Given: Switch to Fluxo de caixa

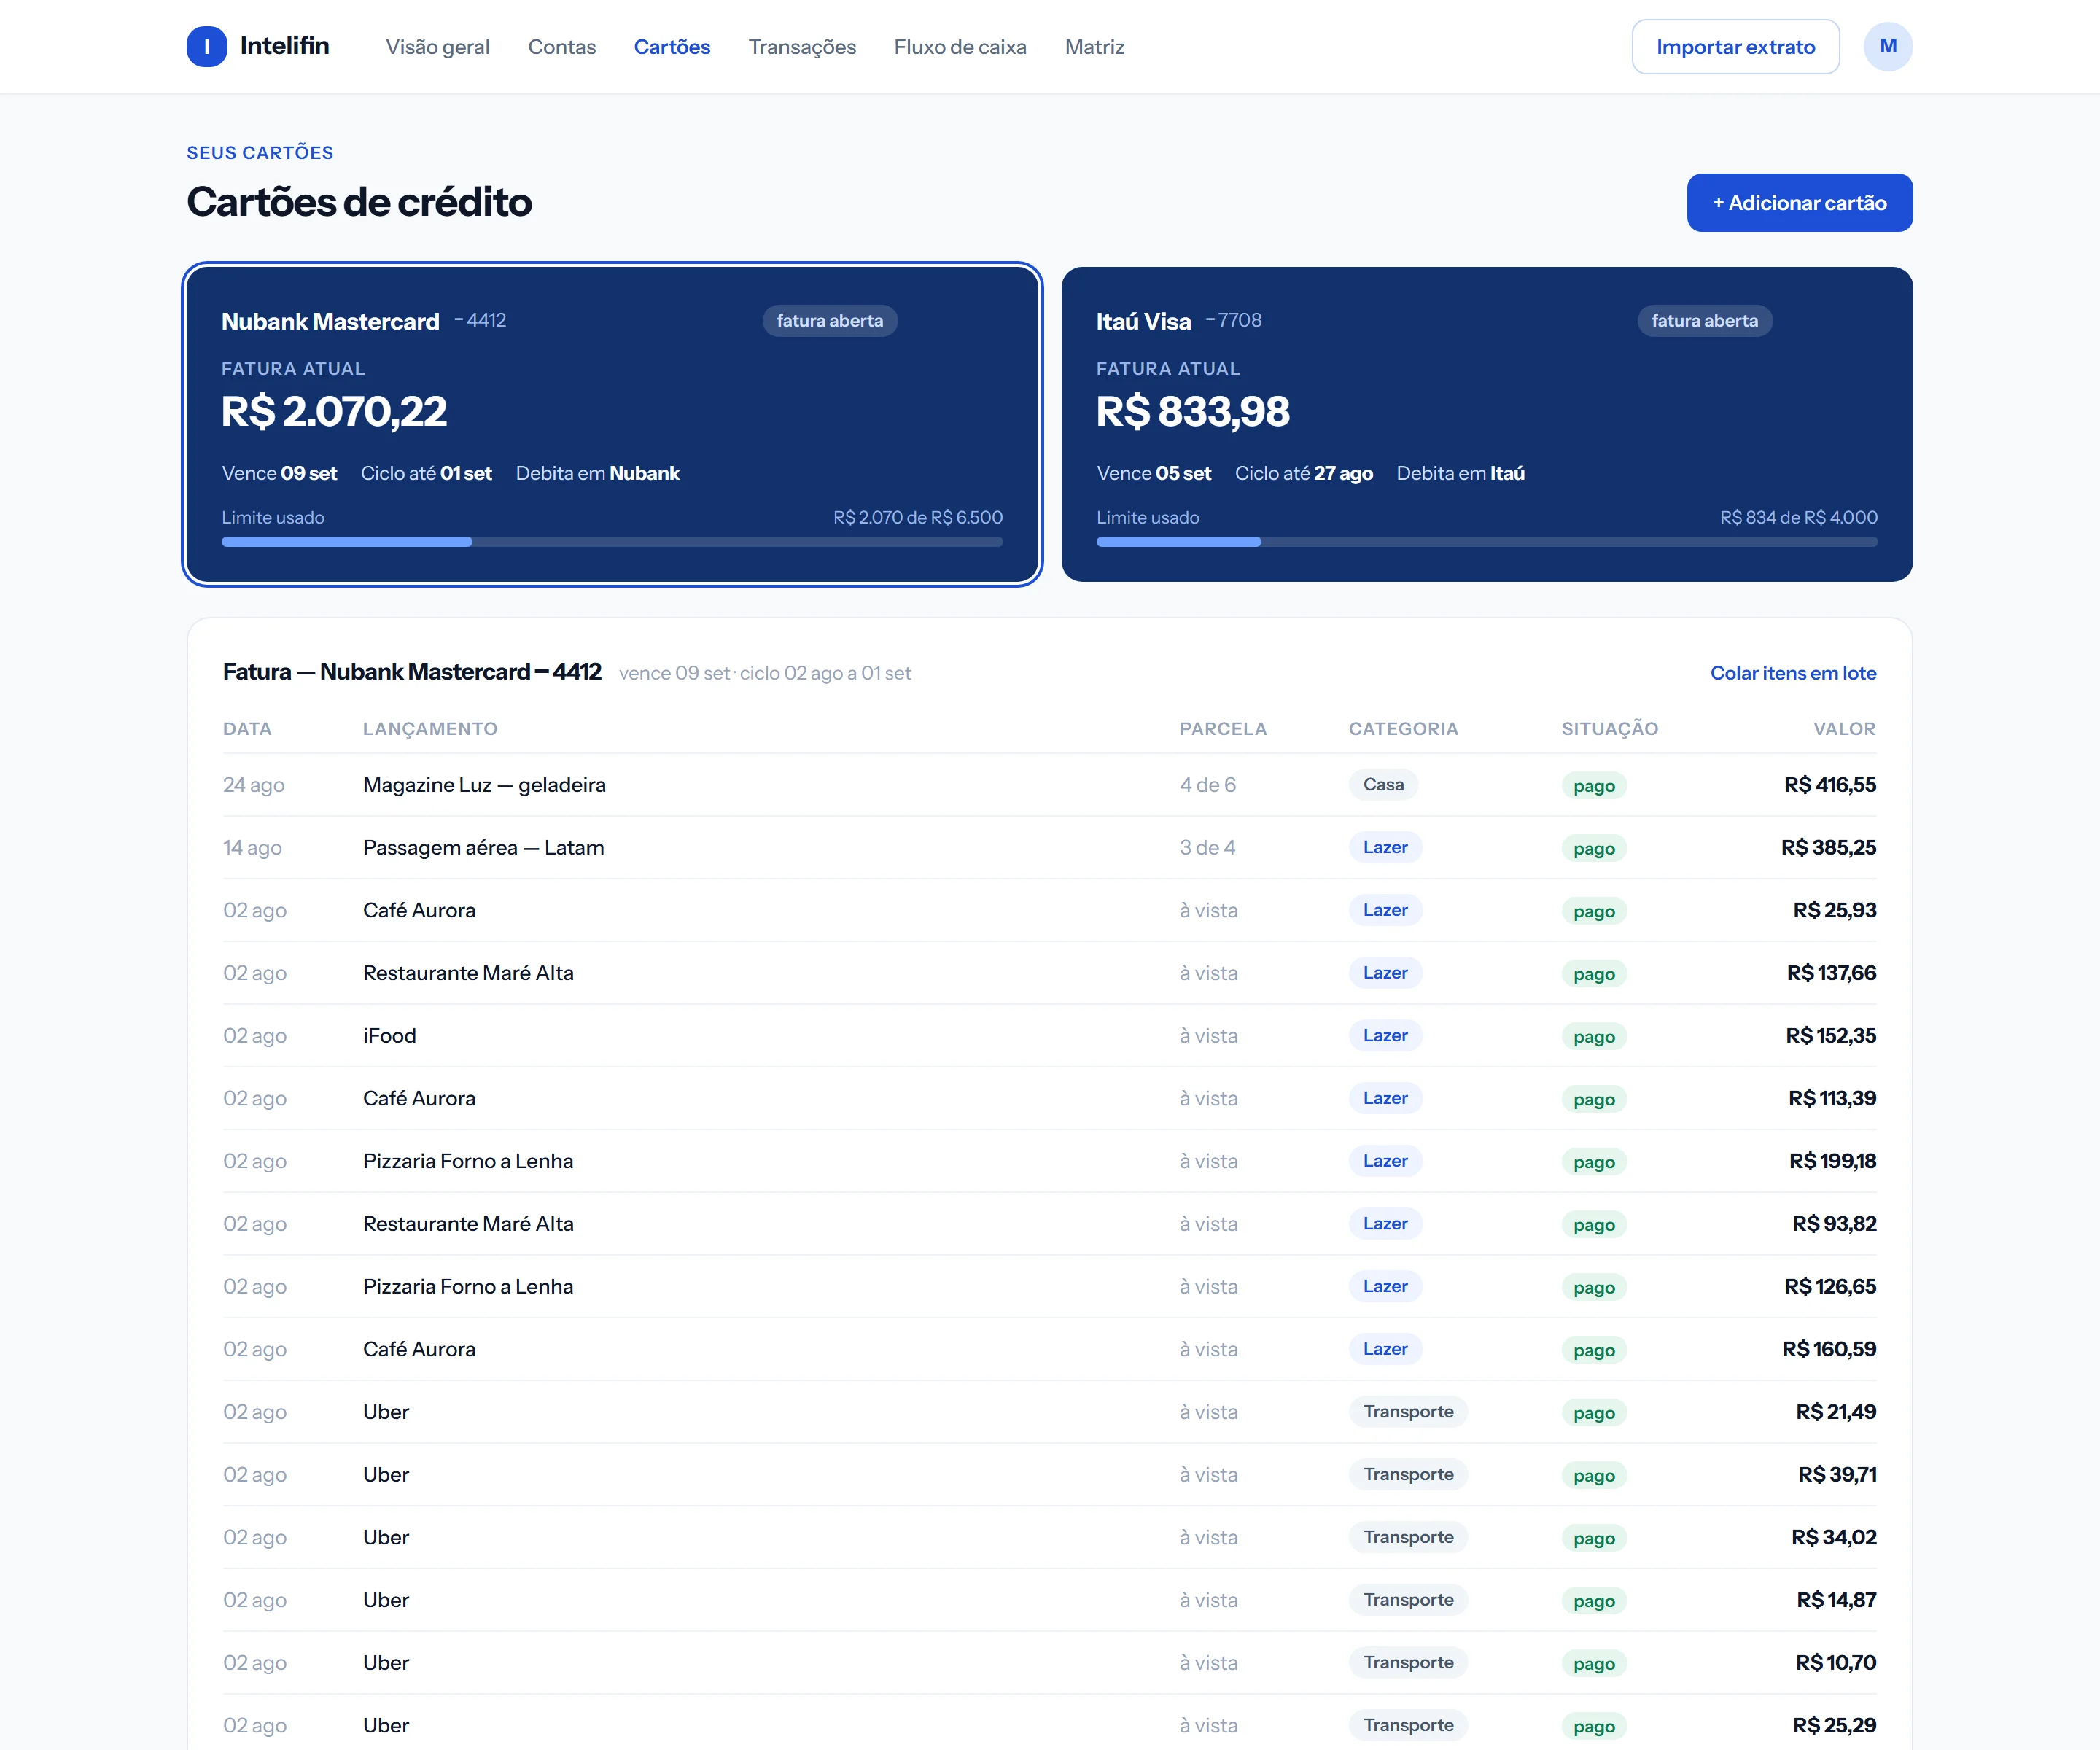Looking at the screenshot, I should (x=960, y=47).
